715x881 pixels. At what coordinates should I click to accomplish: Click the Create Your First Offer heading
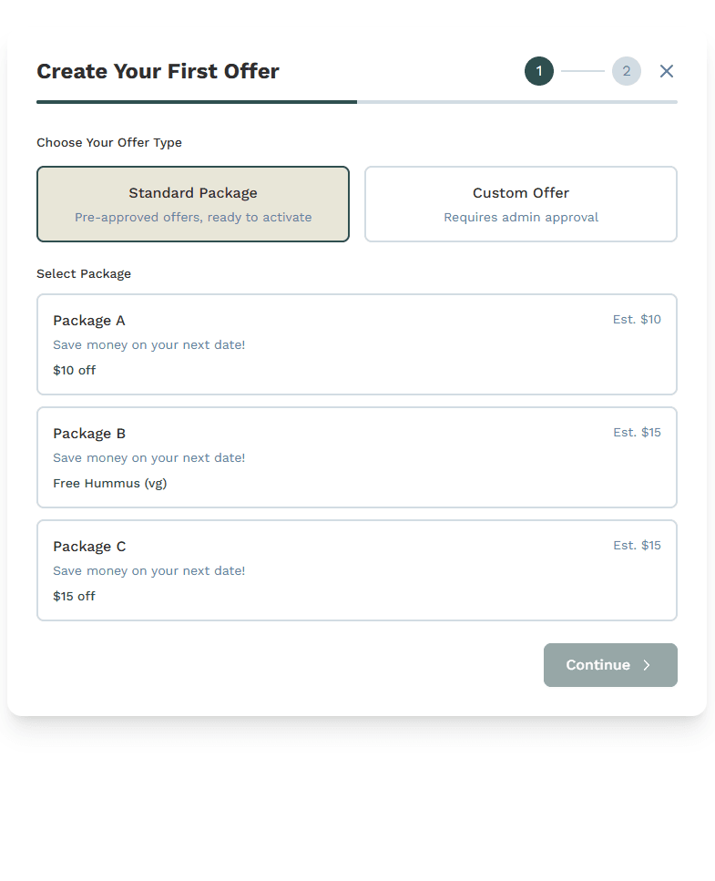pyautogui.click(x=158, y=71)
